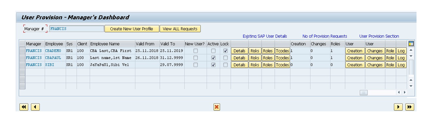Open Log for CBAPAUL
Screen dimensions: 432x122
[401, 58]
